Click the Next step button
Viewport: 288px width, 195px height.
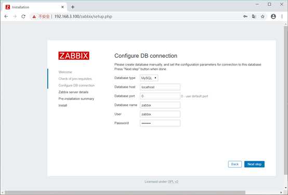click(254, 164)
